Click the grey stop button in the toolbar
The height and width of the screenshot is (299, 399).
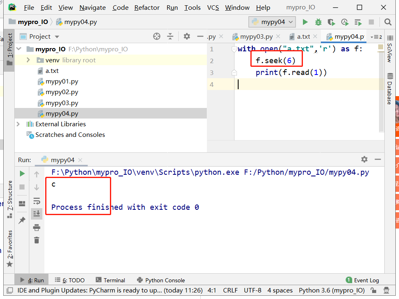(x=371, y=22)
